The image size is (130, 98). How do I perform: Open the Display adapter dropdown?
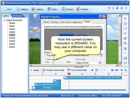(102, 55)
